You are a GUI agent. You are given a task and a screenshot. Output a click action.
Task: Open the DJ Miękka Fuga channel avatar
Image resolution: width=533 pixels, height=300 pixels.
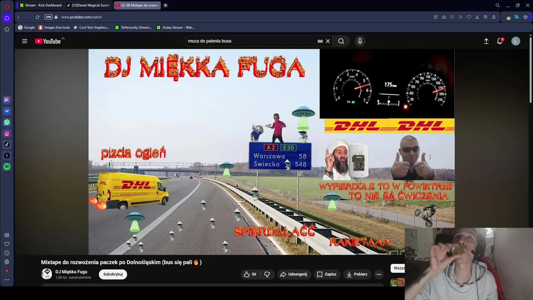coord(47,274)
